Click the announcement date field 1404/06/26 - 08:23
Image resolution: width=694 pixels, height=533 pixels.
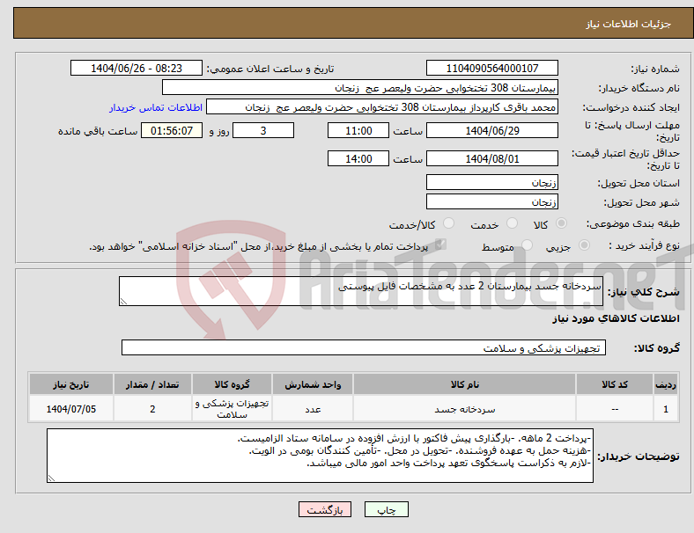[137, 68]
